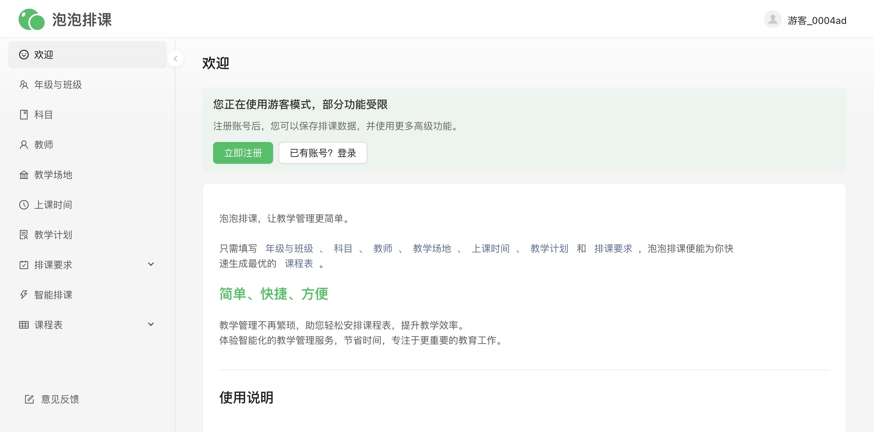
Task: Expand the 排课要求 sidebar menu
Action: point(151,264)
